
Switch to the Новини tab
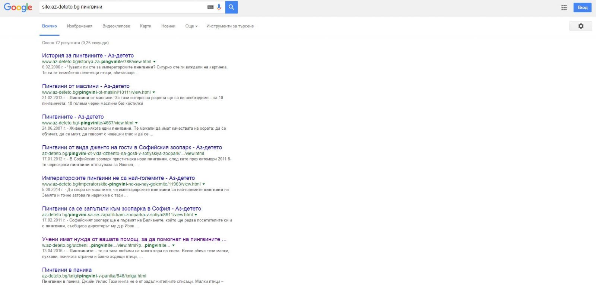[168, 26]
